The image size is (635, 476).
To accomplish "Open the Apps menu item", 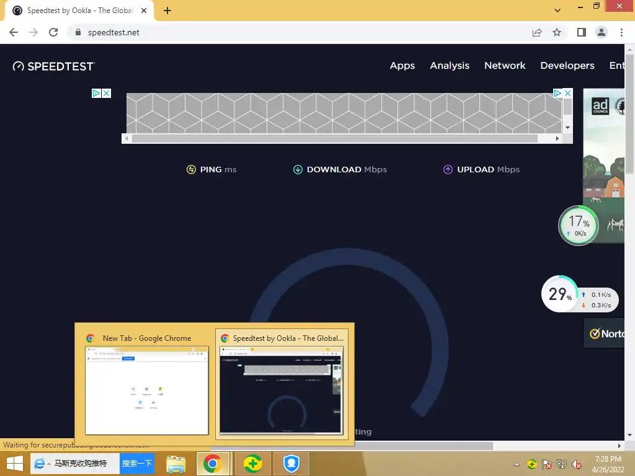I will click(402, 66).
